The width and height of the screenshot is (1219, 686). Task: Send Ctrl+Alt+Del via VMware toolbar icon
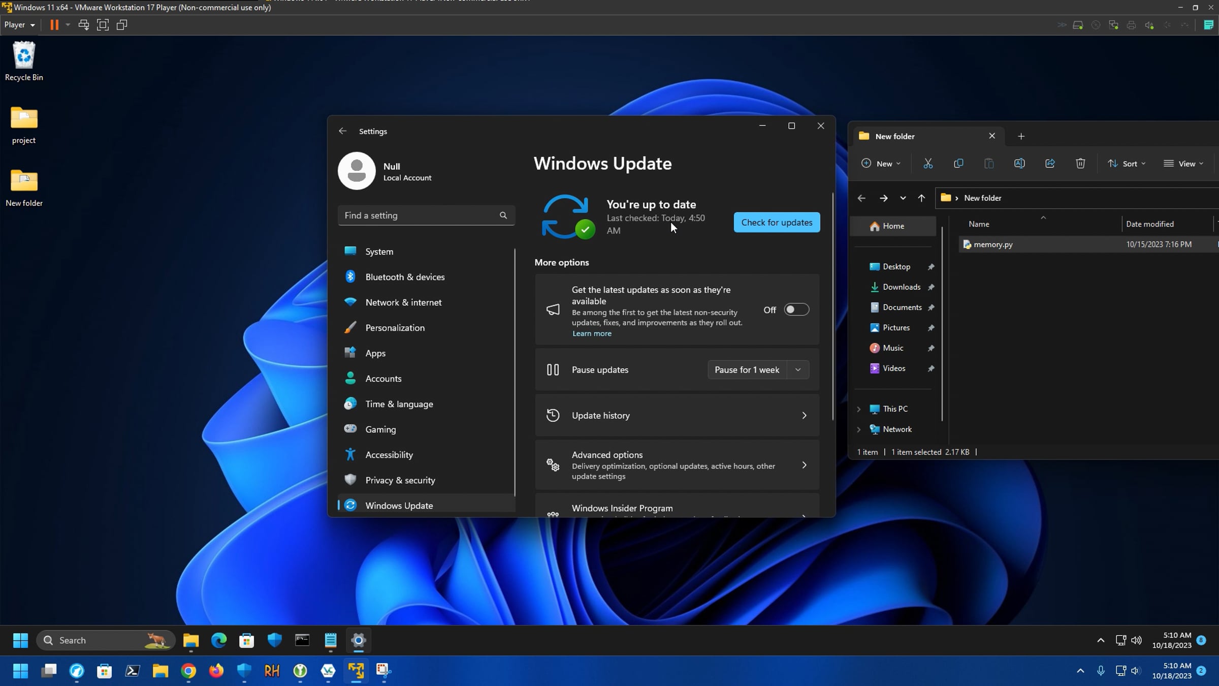pyautogui.click(x=84, y=25)
